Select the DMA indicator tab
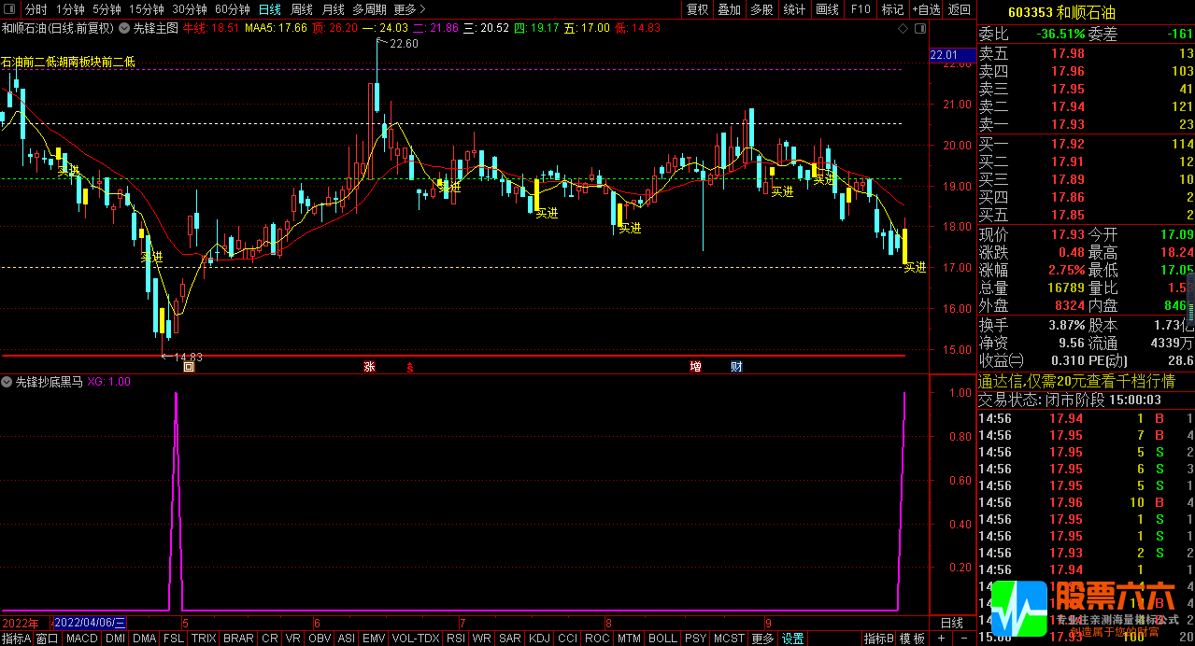Image resolution: width=1195 pixels, height=646 pixels. click(x=144, y=639)
